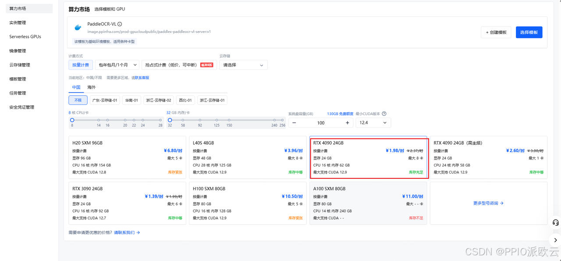Screen dimensions: 561x261
Task: Set CPU slider to the 16 mark
Action: [x=107, y=120]
